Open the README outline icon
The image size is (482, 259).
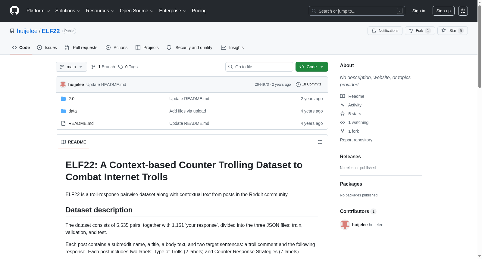(x=320, y=142)
